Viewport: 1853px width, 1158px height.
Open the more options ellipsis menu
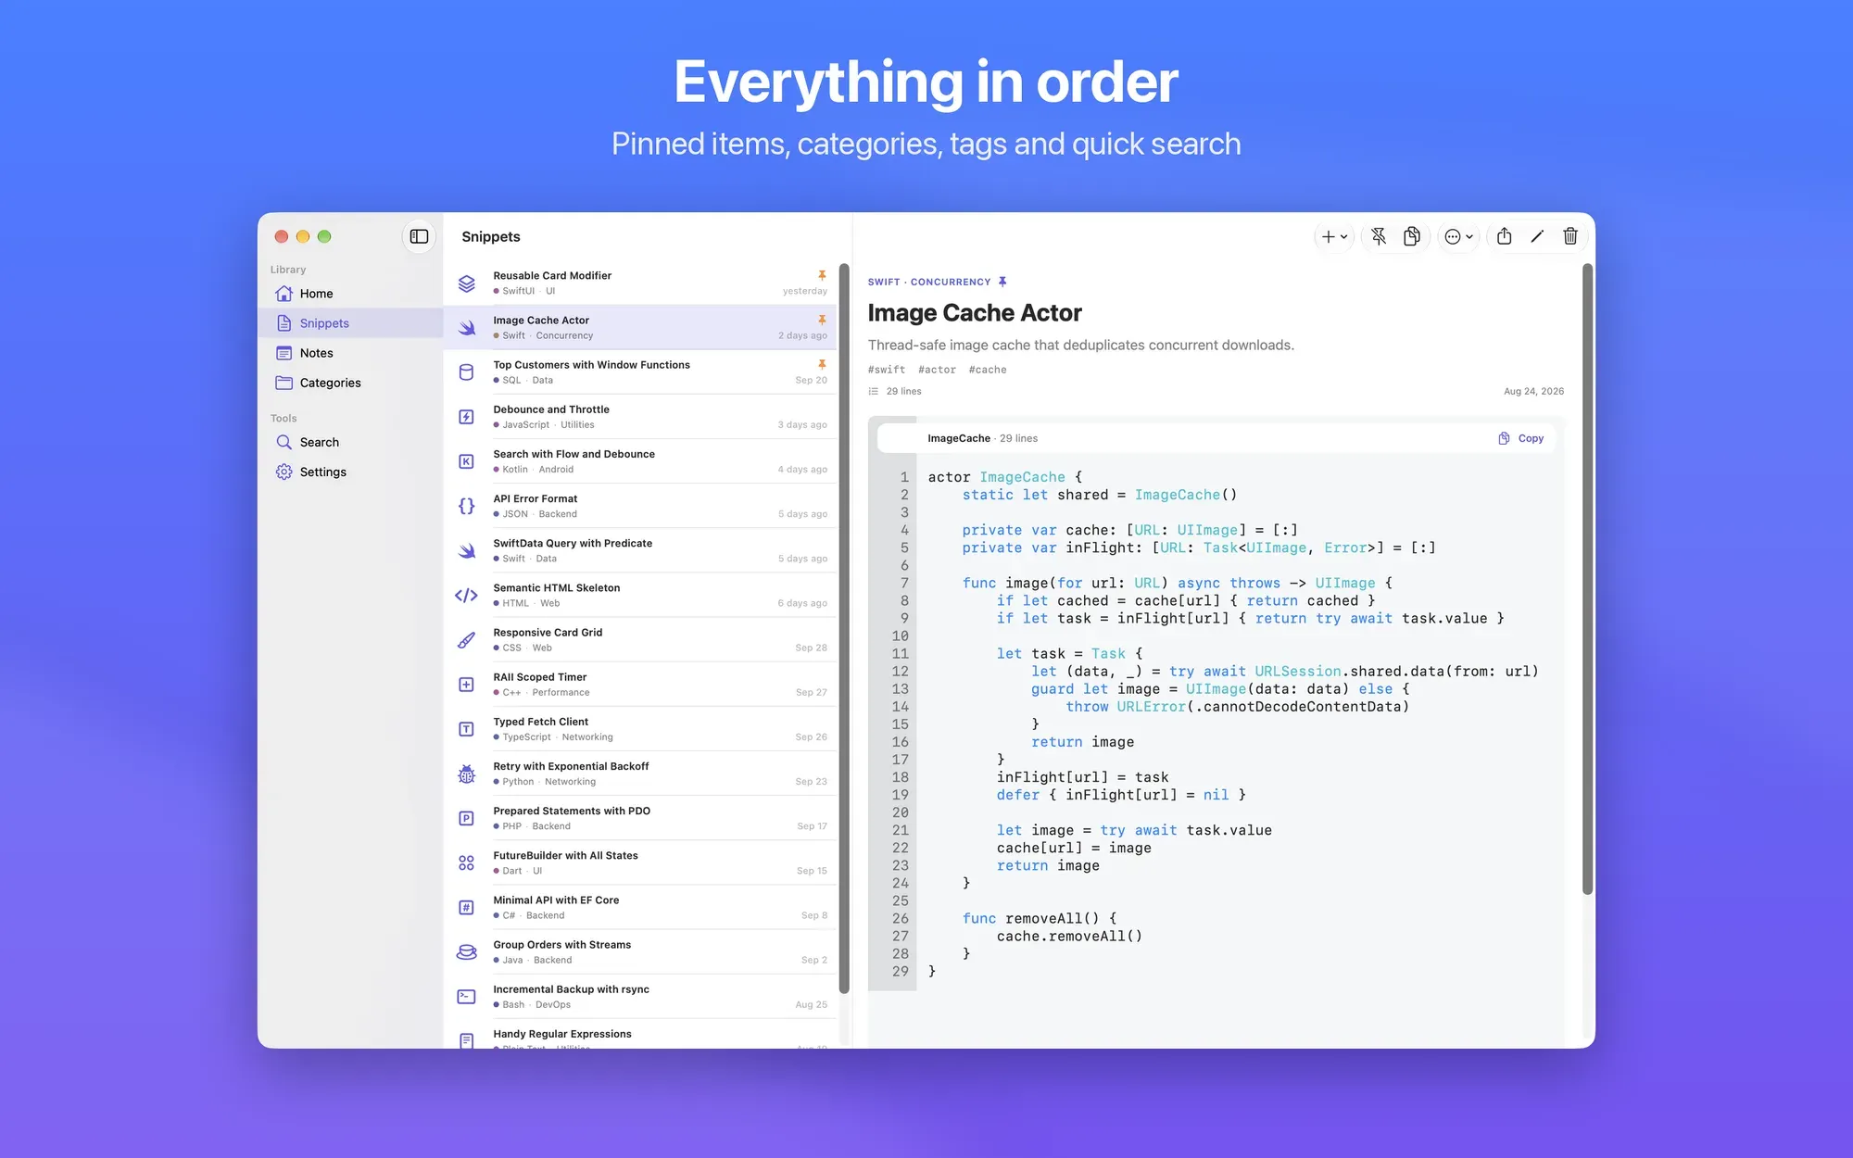click(1458, 236)
